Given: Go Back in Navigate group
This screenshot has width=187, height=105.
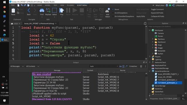Looking at the screenshot, I should tap(29, 10).
